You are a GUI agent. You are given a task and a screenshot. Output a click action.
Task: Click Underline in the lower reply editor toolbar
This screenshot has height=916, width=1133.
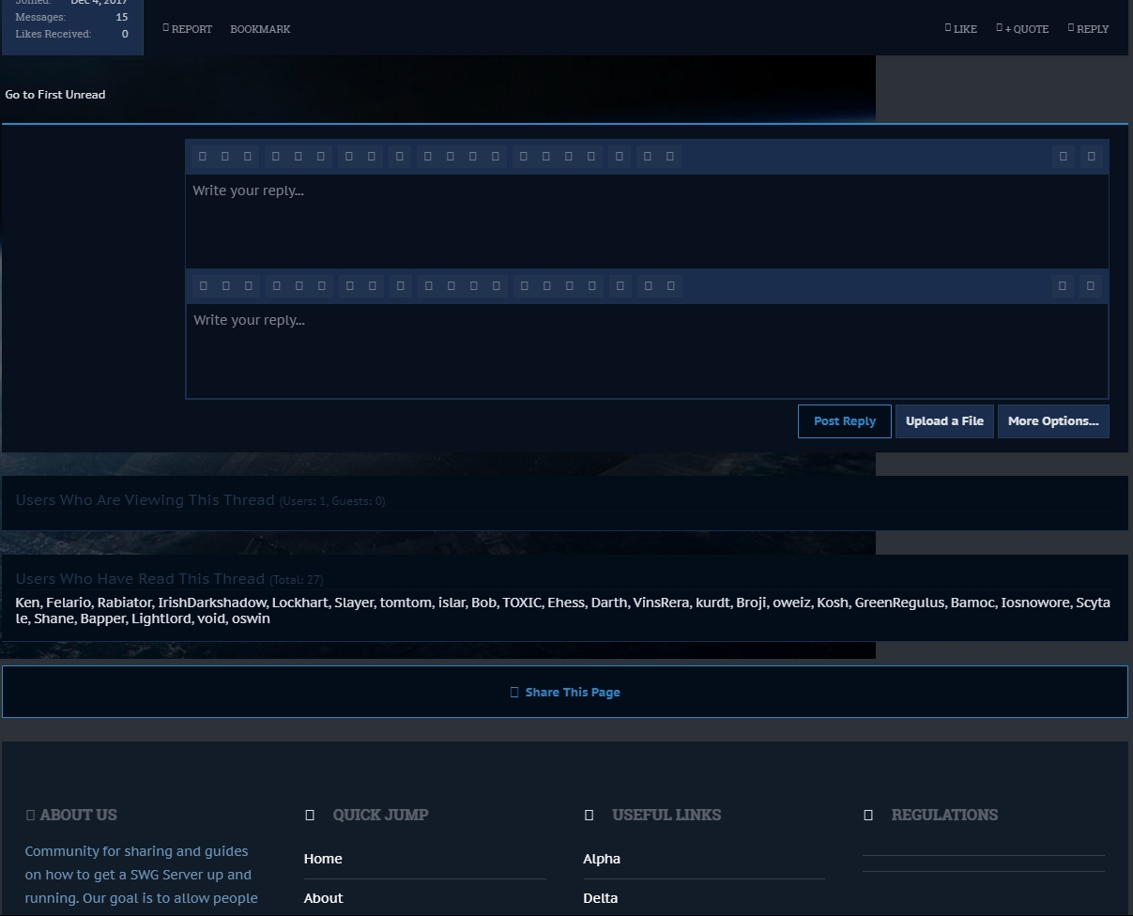(x=249, y=286)
